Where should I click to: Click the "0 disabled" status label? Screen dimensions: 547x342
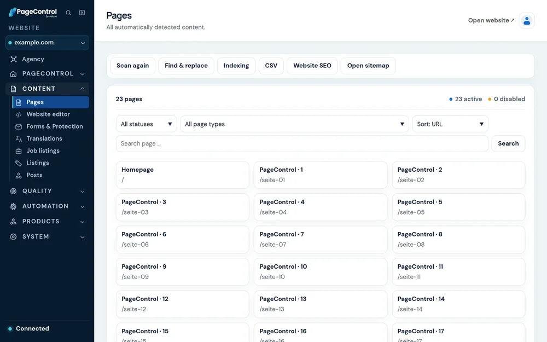(x=507, y=99)
